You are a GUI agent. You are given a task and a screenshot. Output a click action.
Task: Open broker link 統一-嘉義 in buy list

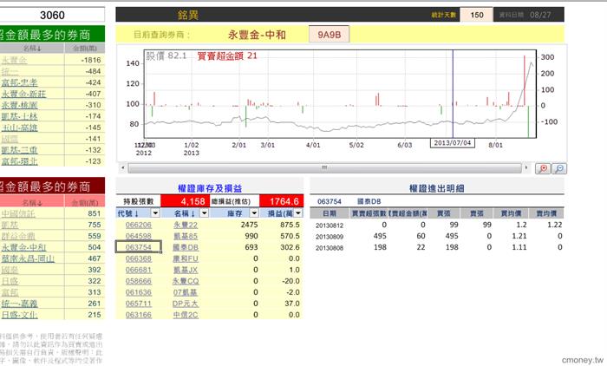pyautogui.click(x=19, y=304)
